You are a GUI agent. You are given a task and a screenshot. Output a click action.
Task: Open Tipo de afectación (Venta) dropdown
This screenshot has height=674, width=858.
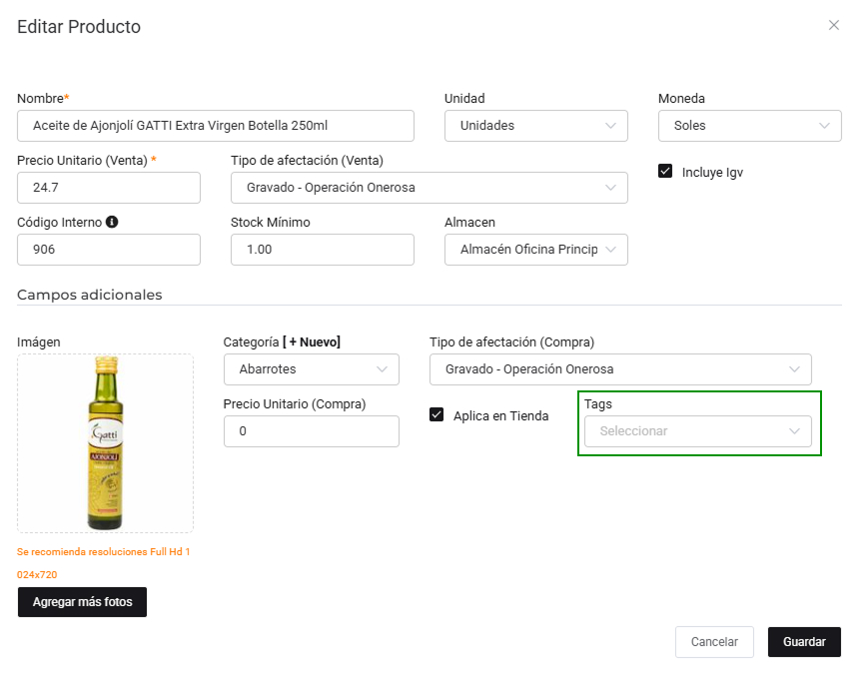click(x=429, y=188)
